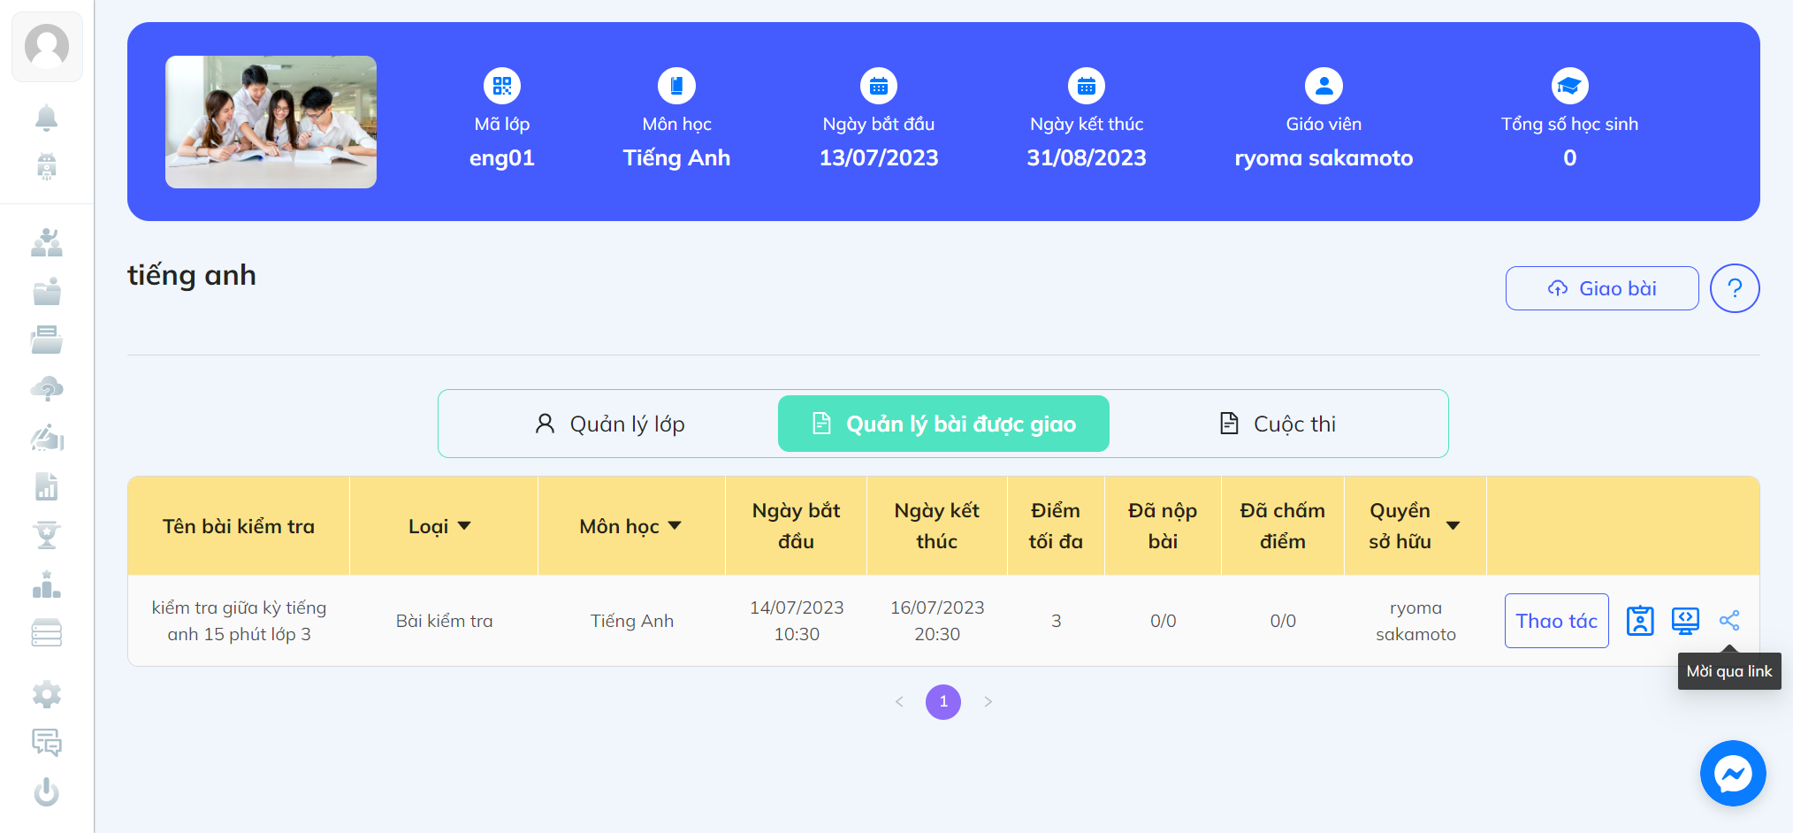Open the hand writing sidebar icon
Viewport: 1793px width, 833px height.
tap(47, 438)
